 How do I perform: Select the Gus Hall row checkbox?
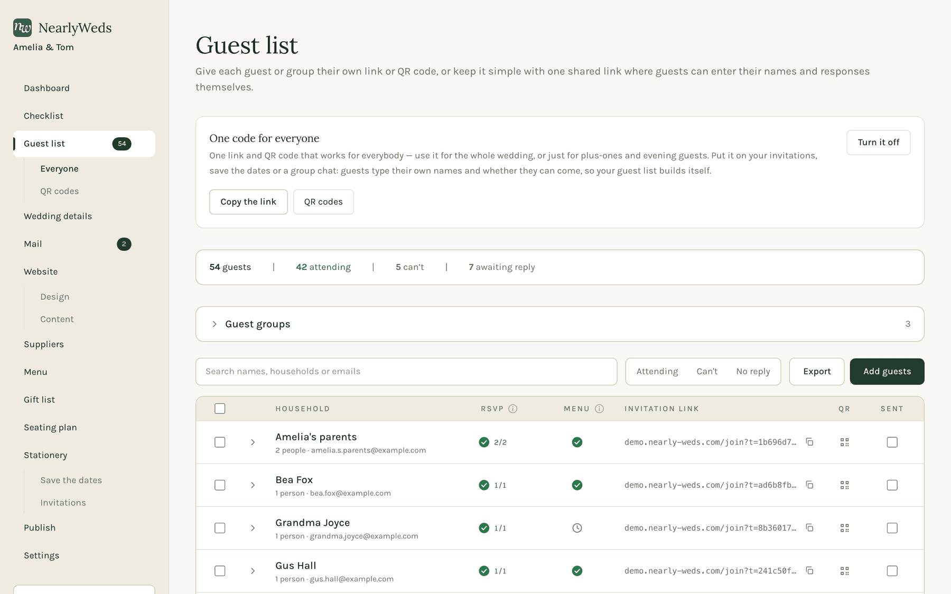[x=220, y=571]
